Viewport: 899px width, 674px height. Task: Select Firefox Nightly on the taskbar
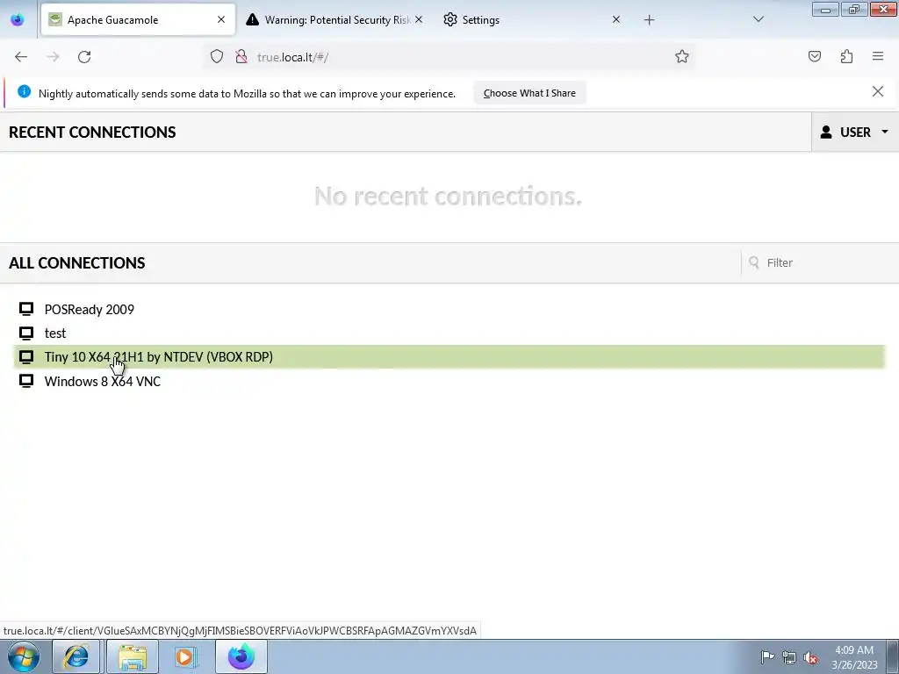click(x=241, y=656)
